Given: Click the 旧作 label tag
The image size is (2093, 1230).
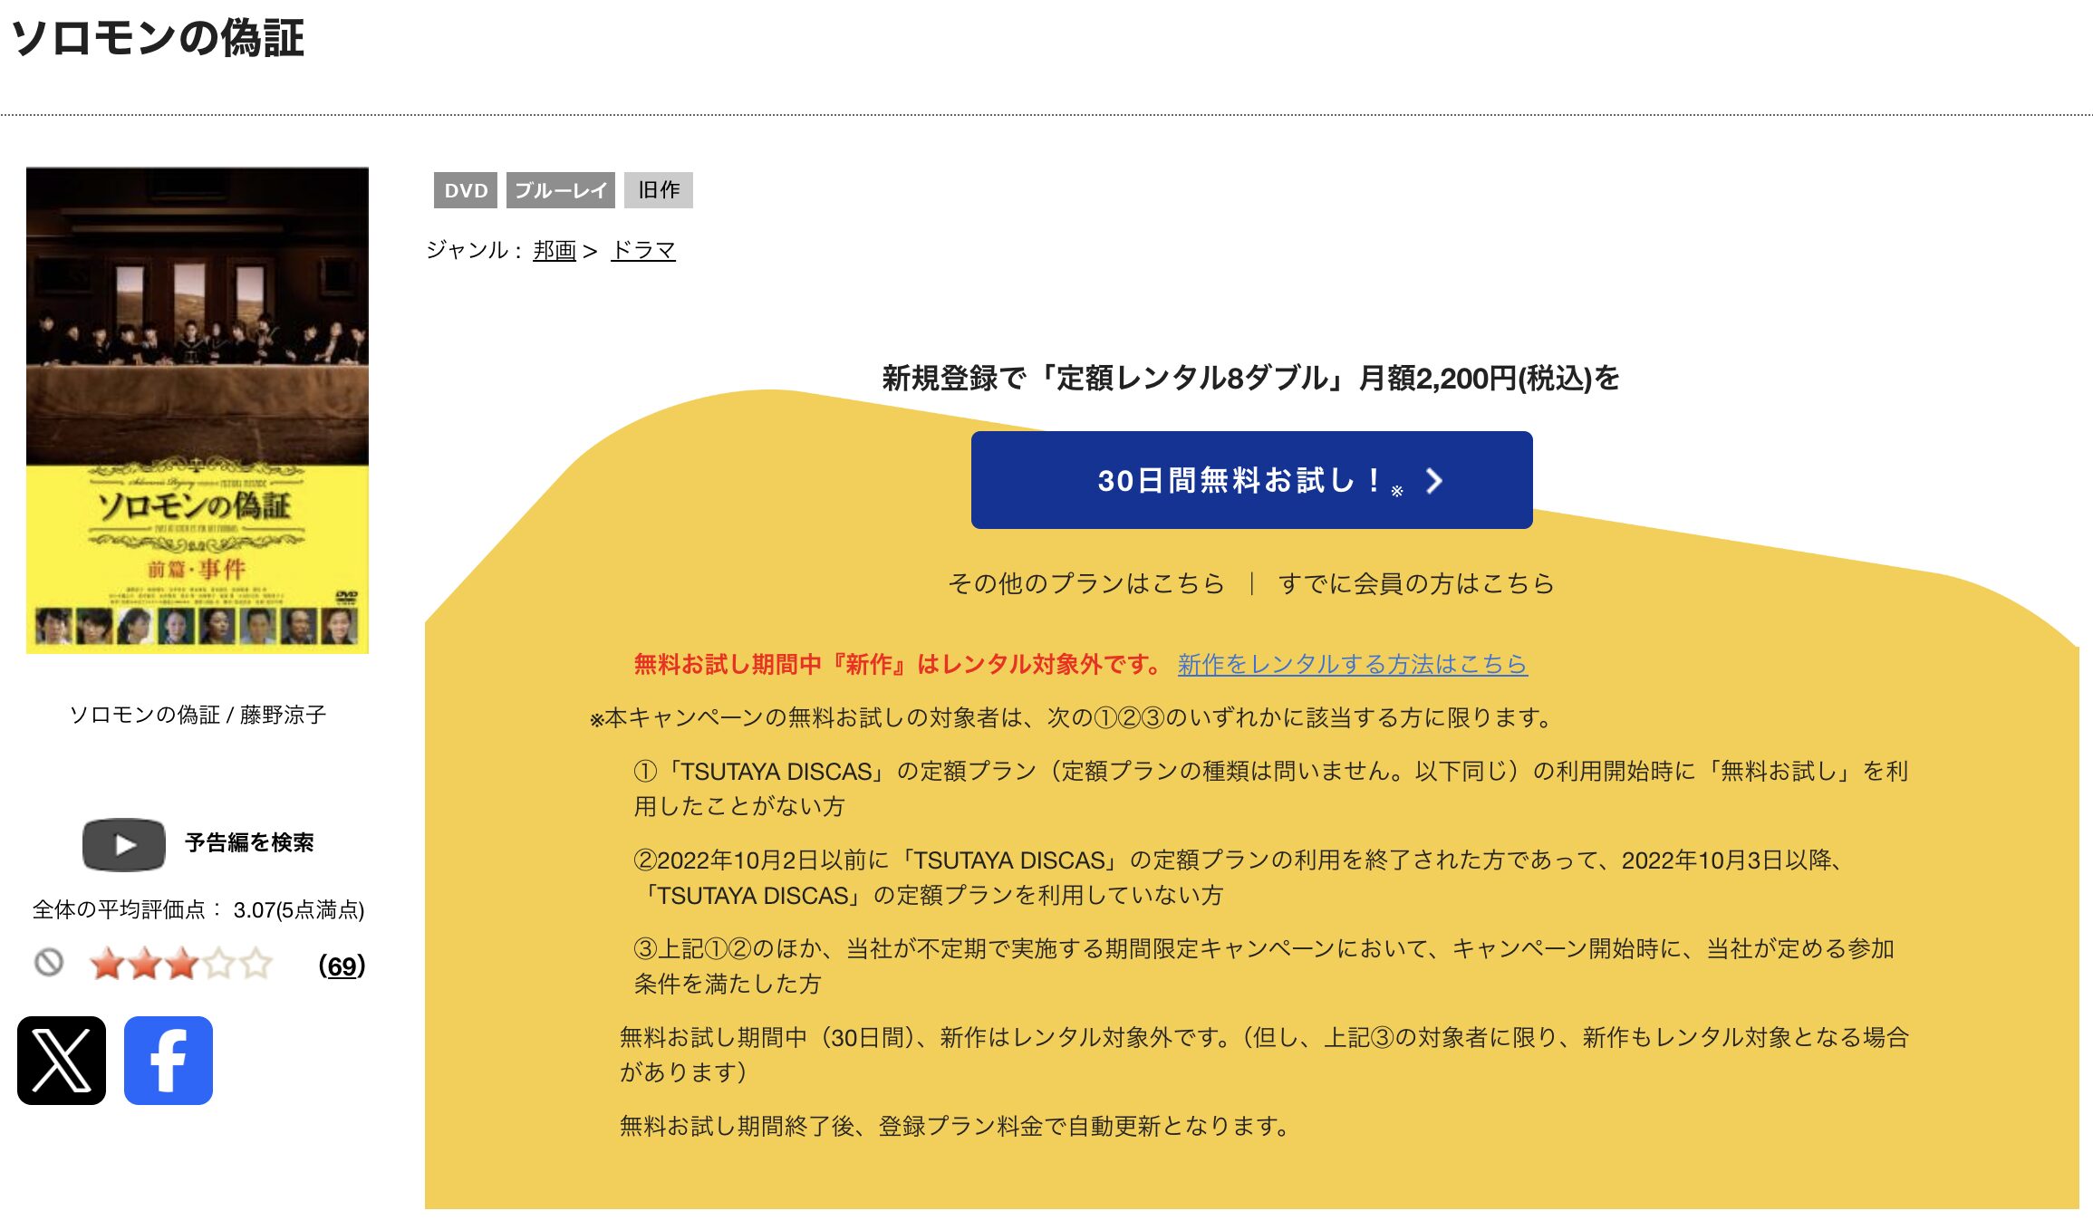Looking at the screenshot, I should 659,190.
